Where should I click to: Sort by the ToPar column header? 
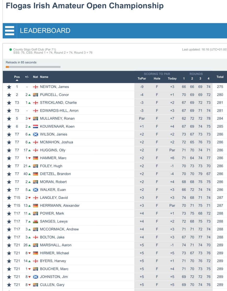point(142,79)
